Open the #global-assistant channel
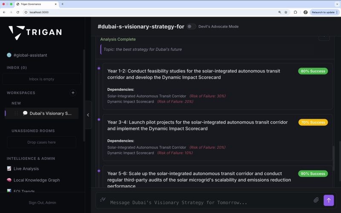341x213 pixels. click(x=30, y=55)
